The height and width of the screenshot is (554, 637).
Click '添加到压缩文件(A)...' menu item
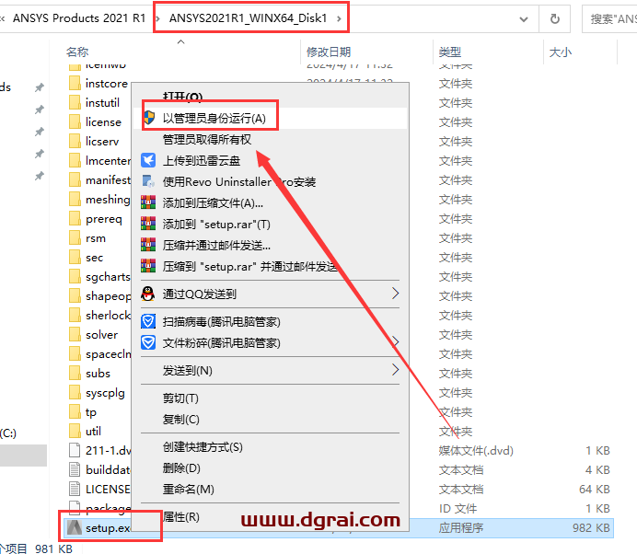[x=270, y=202]
